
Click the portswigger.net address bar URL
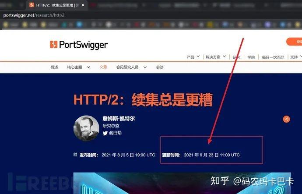[34, 15]
